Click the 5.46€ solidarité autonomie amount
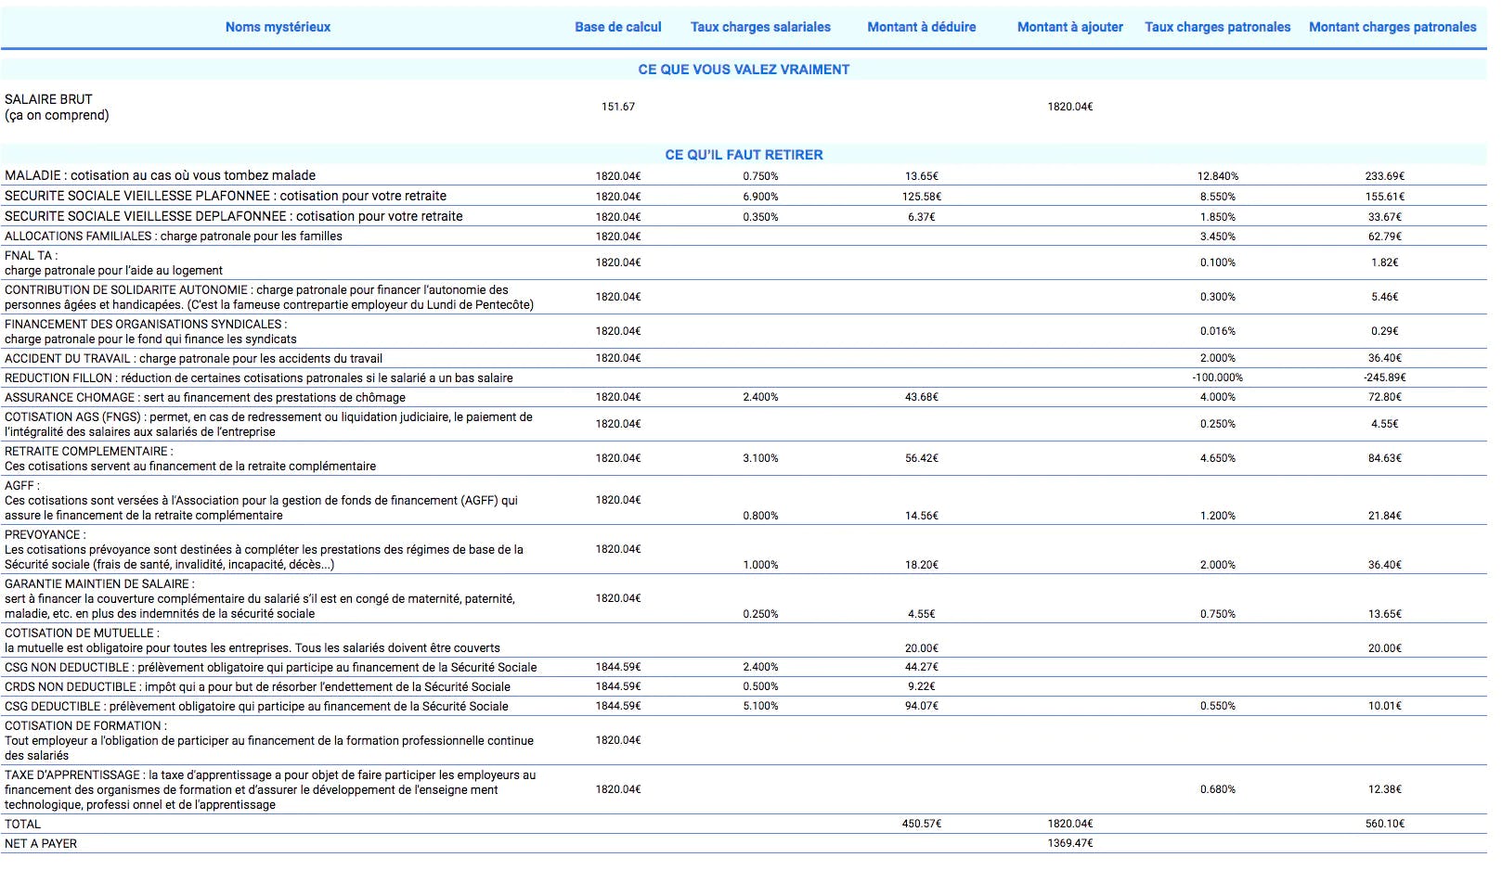The height and width of the screenshot is (896, 1502). click(1385, 297)
